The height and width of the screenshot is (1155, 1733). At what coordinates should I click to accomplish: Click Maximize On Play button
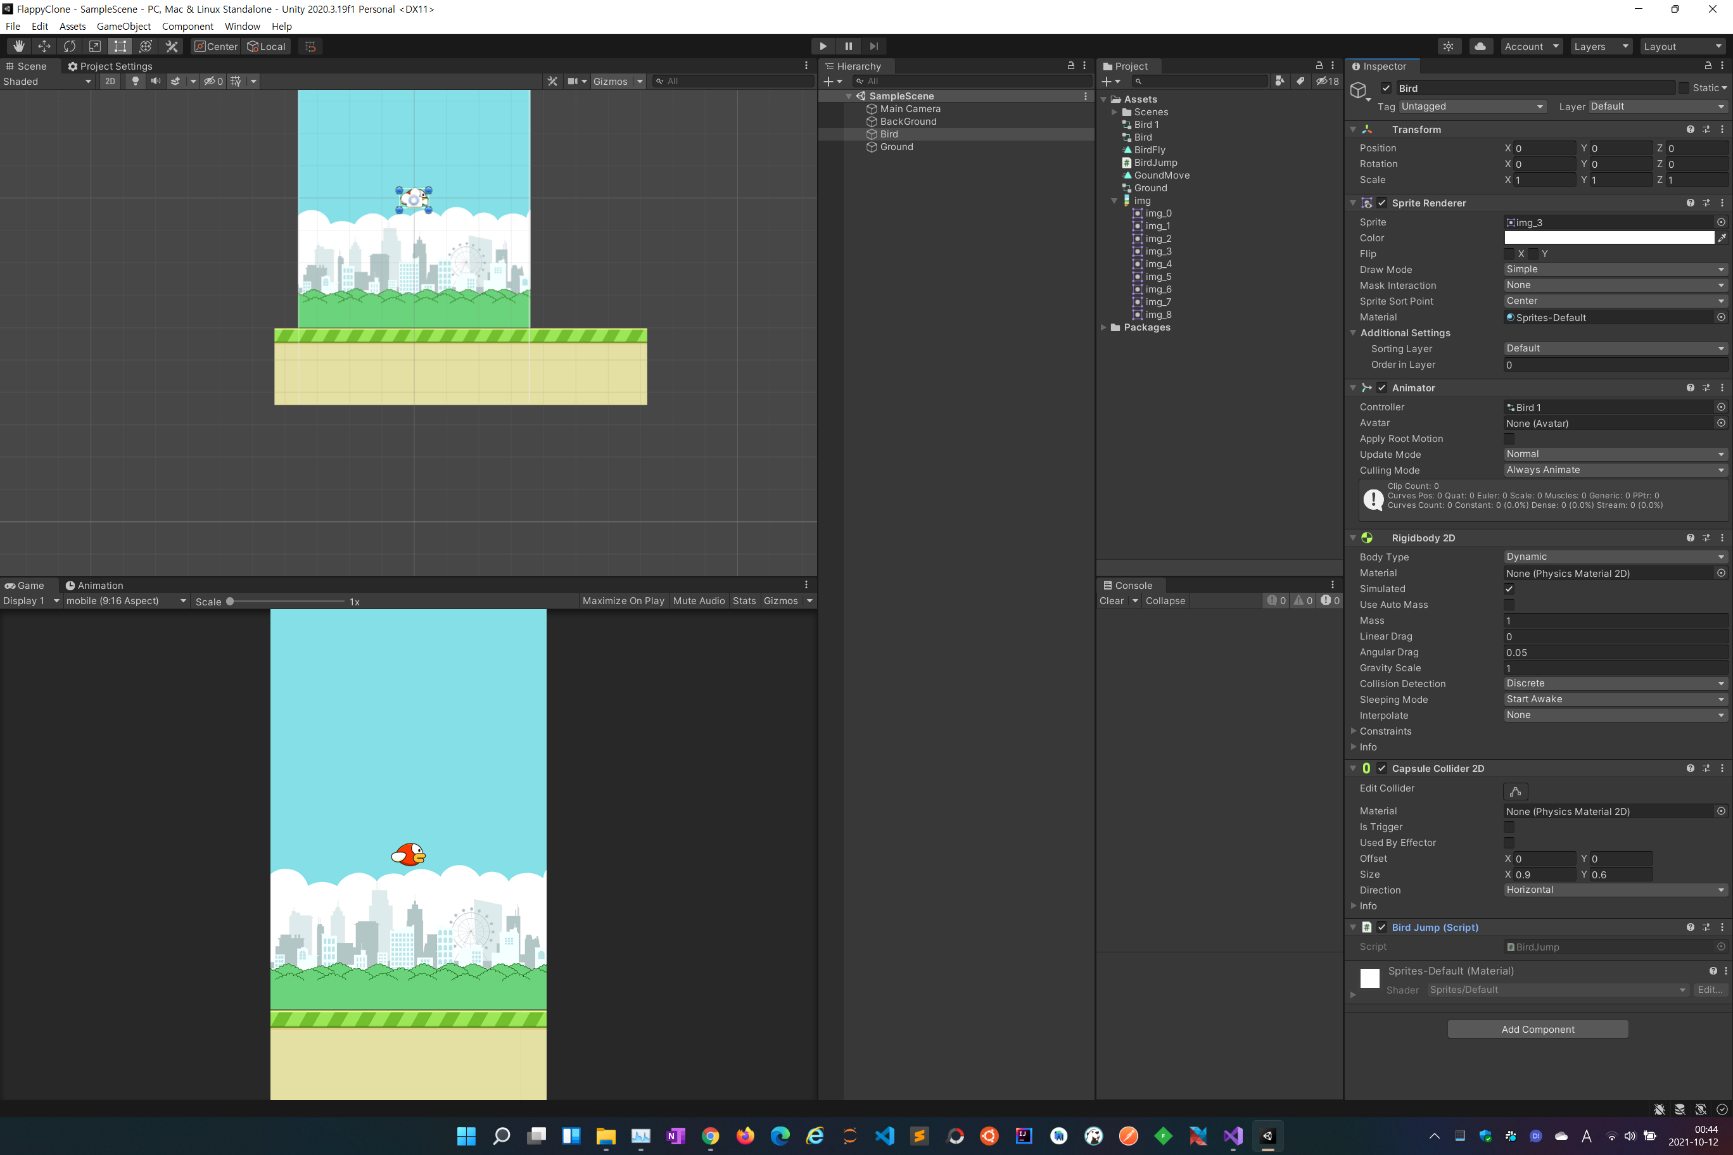[x=623, y=601]
